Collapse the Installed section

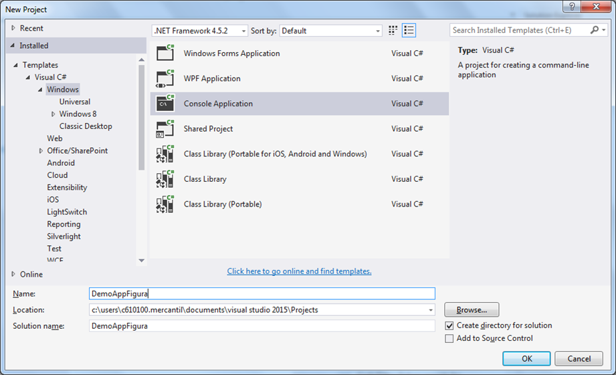click(x=13, y=45)
